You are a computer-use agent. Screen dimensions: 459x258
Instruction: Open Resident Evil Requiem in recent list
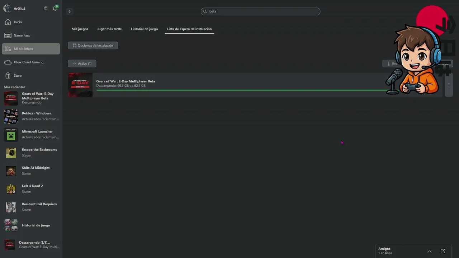coord(31,207)
